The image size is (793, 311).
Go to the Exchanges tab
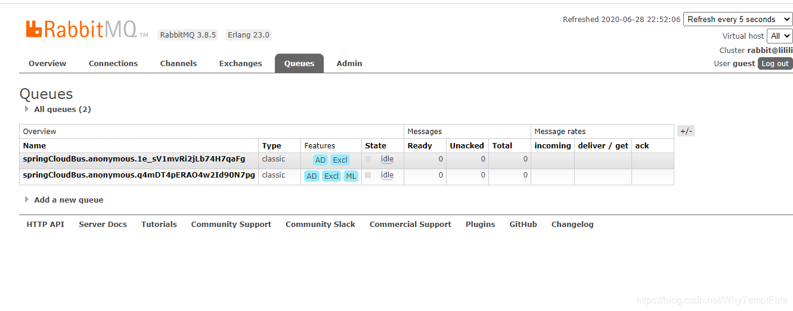tap(240, 64)
